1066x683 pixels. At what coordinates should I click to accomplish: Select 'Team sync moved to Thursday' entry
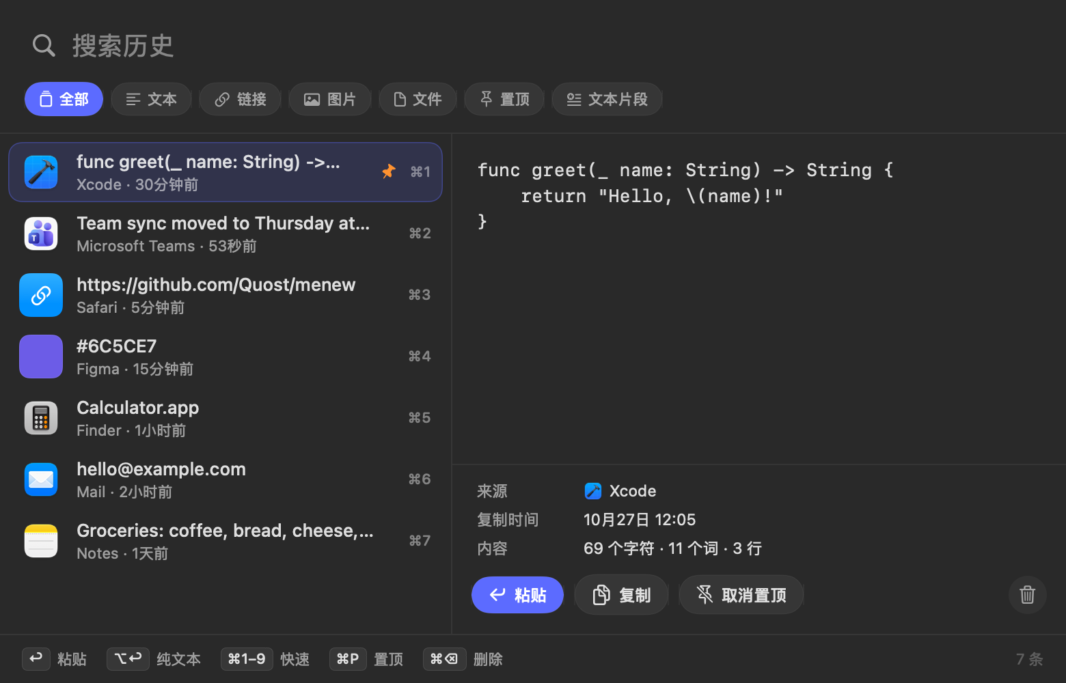(x=225, y=234)
